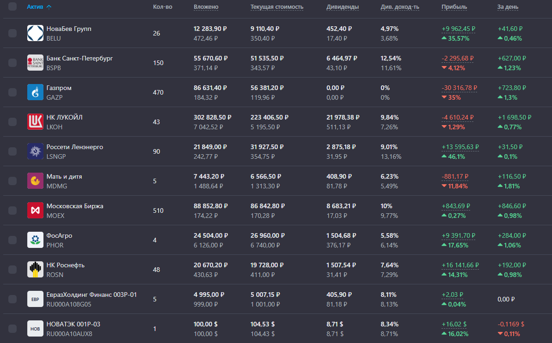Click current value 86 842,80 ₽
This screenshot has width=552, height=343.
pos(268,206)
